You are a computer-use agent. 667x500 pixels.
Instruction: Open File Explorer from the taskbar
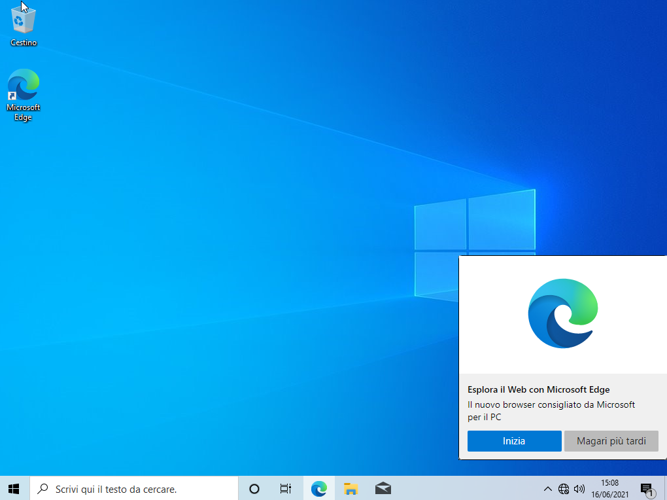click(351, 488)
